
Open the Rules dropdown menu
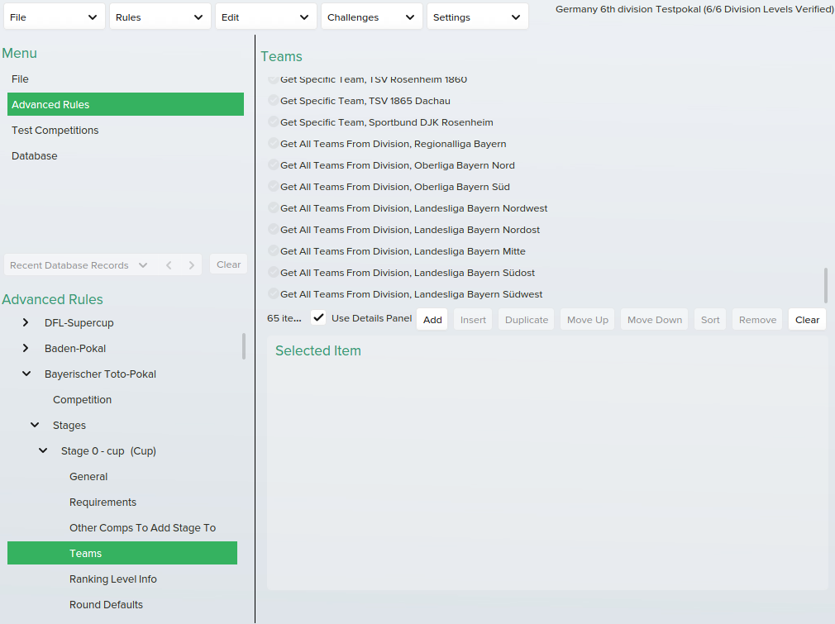(x=160, y=17)
